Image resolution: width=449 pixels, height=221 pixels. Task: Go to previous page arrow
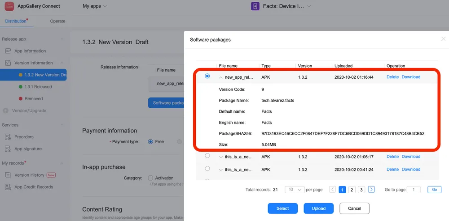(x=332, y=189)
